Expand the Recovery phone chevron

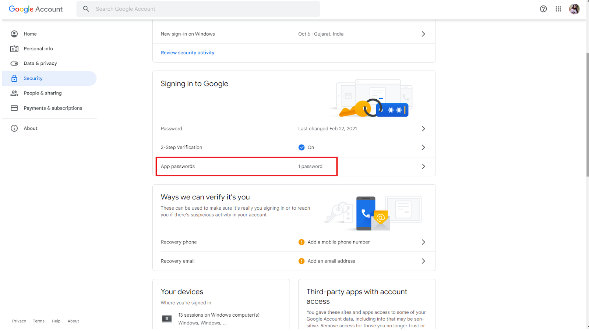(x=423, y=242)
